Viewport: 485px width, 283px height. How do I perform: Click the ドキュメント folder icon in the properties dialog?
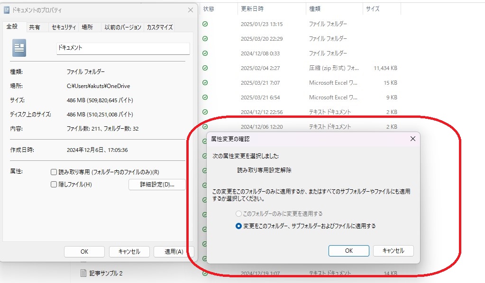19,48
